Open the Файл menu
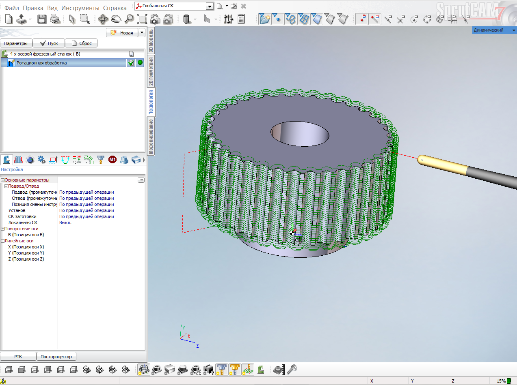 pos(12,8)
